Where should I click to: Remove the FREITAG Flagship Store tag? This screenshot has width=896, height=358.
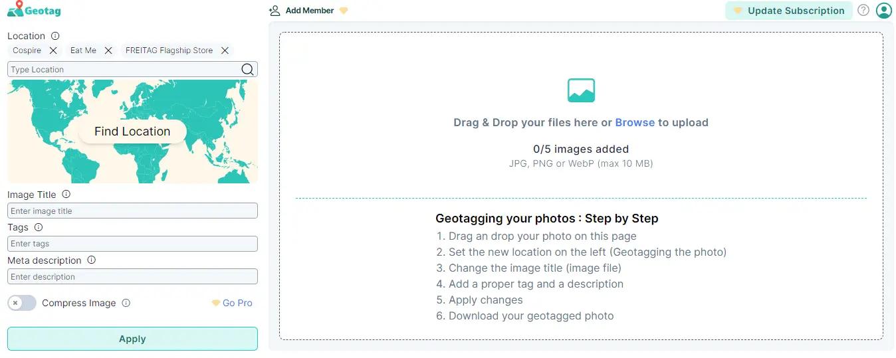coord(225,50)
